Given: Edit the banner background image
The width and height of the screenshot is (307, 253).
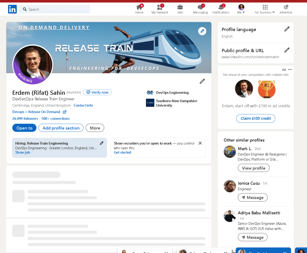Looking at the screenshot, I should (202, 31).
